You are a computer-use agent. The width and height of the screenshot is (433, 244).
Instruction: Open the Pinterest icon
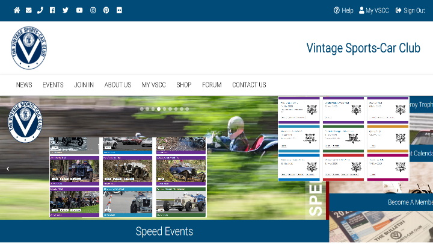point(106,10)
